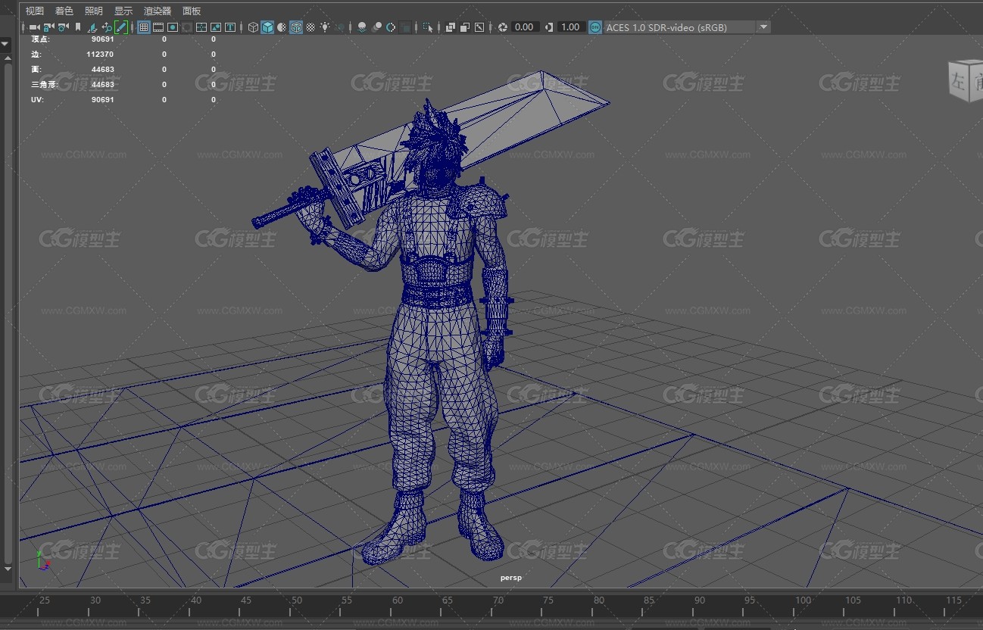This screenshot has height=630, width=983.
Task: Open Camera Attributes icon
Action: click(x=63, y=27)
